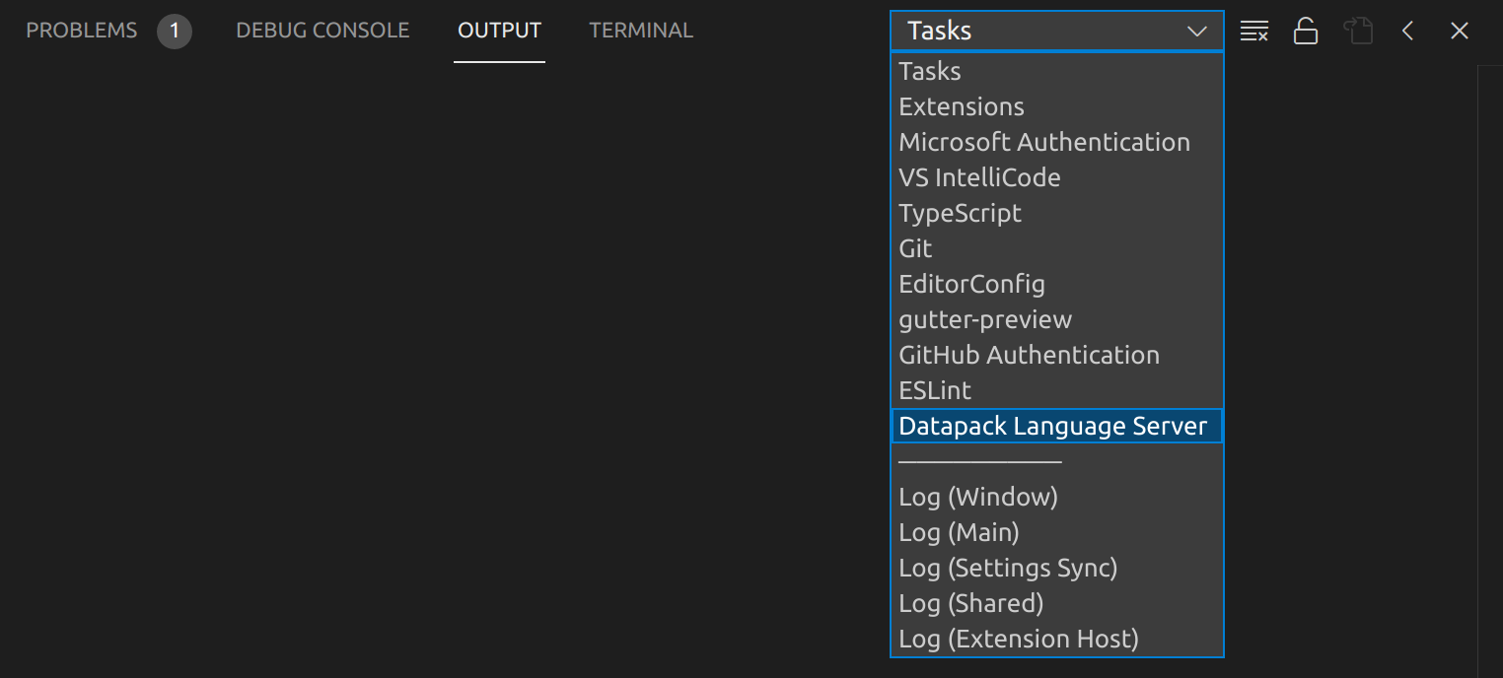Click the Problems badge showing 1
The width and height of the screenshot is (1503, 678).
175,31
